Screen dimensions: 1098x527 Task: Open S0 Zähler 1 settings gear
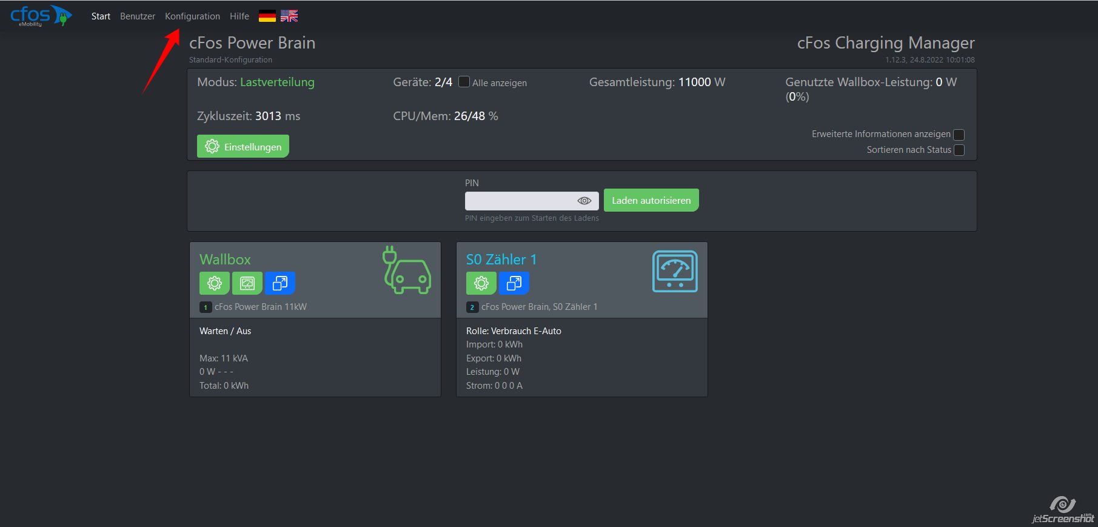[x=481, y=283]
